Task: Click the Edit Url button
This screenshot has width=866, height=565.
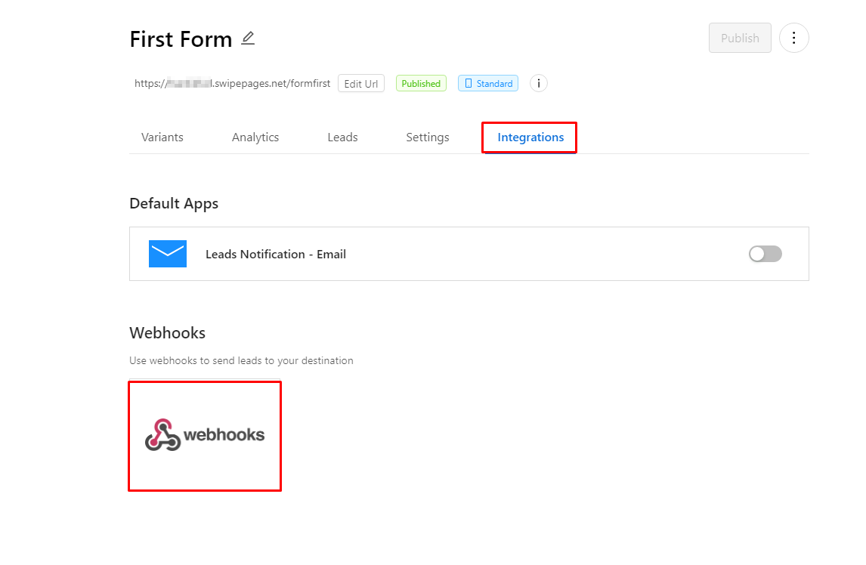Action: coord(360,83)
